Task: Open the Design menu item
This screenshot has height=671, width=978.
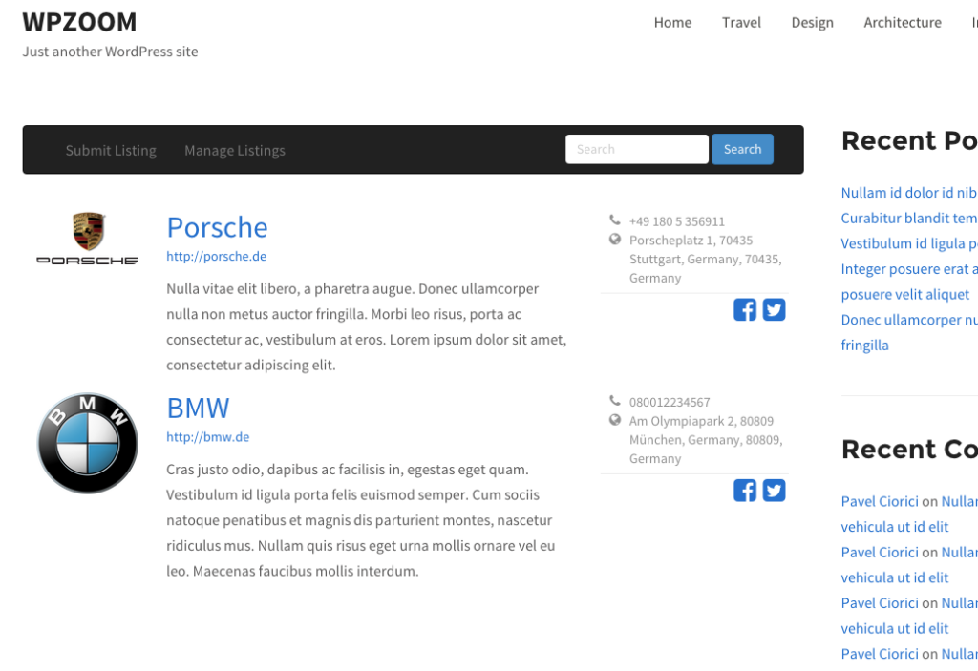Action: point(812,23)
